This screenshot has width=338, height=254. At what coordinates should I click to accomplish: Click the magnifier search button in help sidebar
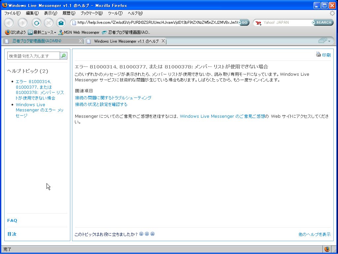click(x=63, y=56)
